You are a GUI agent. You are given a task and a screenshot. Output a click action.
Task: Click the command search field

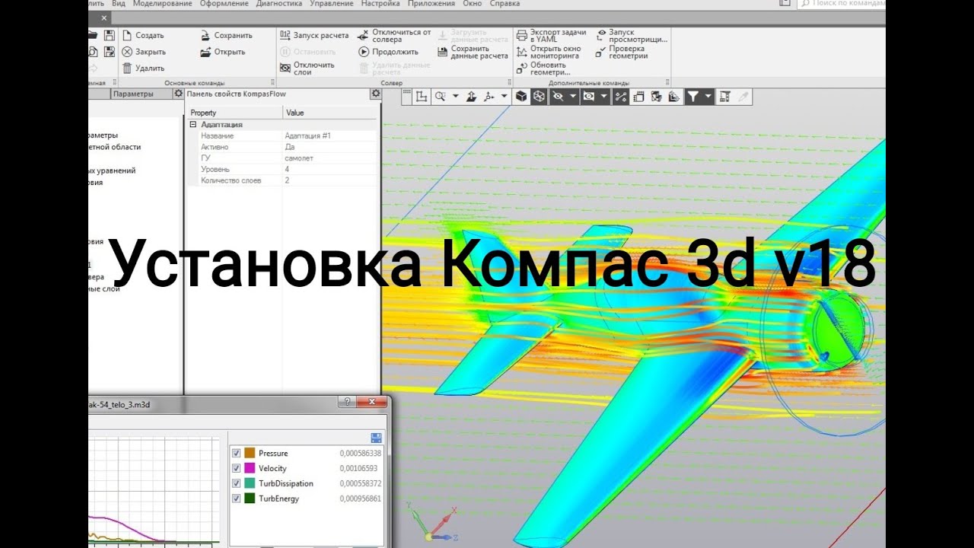841,4
